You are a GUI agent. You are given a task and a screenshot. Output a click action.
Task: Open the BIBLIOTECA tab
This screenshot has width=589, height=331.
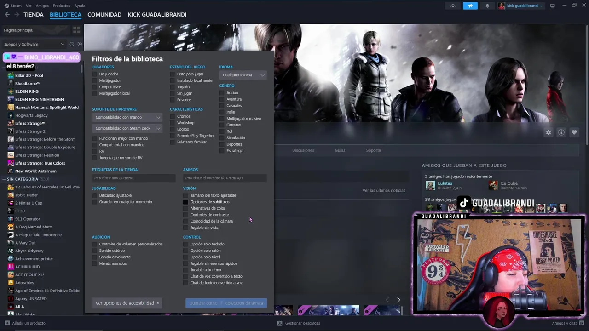65,15
